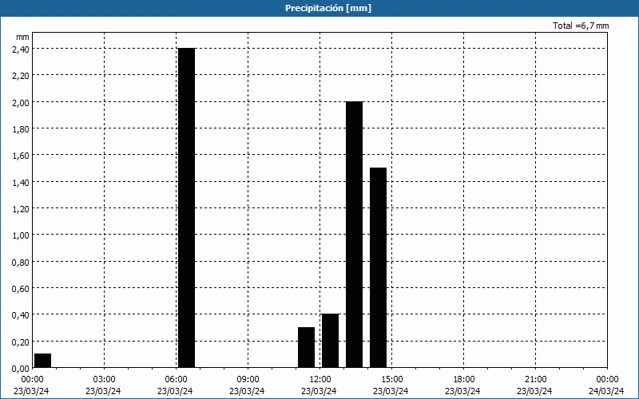Screen dimensions: 639x399
Task: Click the bar reaching 2,00 mm
Action: click(x=354, y=235)
